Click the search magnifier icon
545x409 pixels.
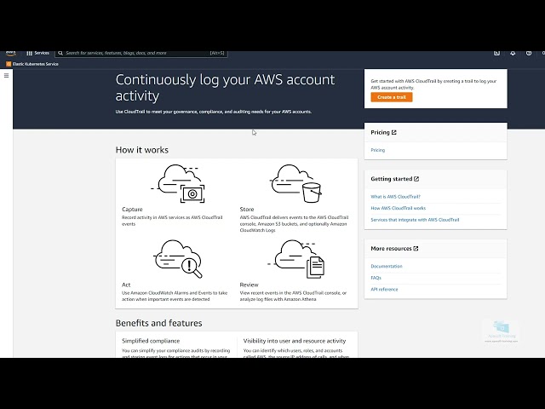click(60, 53)
